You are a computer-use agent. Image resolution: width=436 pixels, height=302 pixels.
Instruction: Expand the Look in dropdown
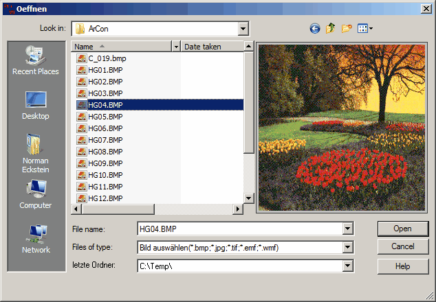(x=243, y=29)
